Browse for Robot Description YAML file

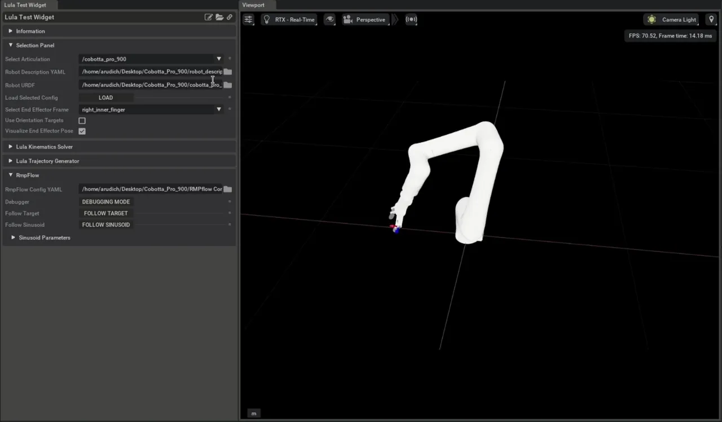pyautogui.click(x=228, y=72)
